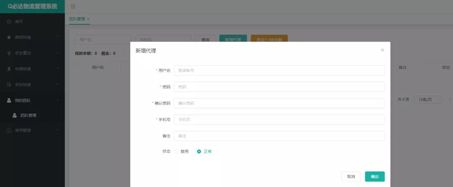453x187 pixels.
Task: Click the star icon in the sidebar
Action: [x=9, y=37]
